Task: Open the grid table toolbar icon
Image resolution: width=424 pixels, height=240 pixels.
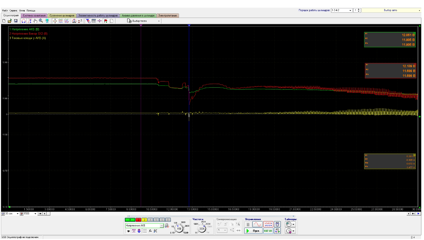Action: point(94,21)
